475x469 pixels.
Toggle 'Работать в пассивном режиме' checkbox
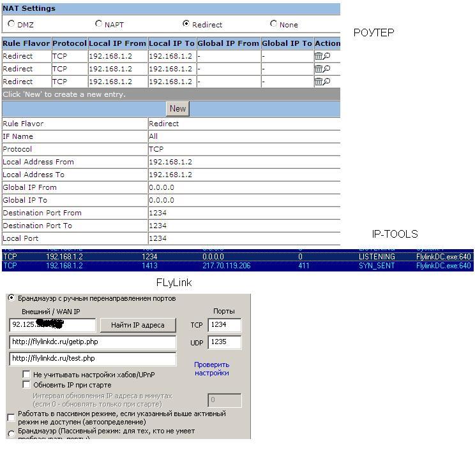pos(11,417)
